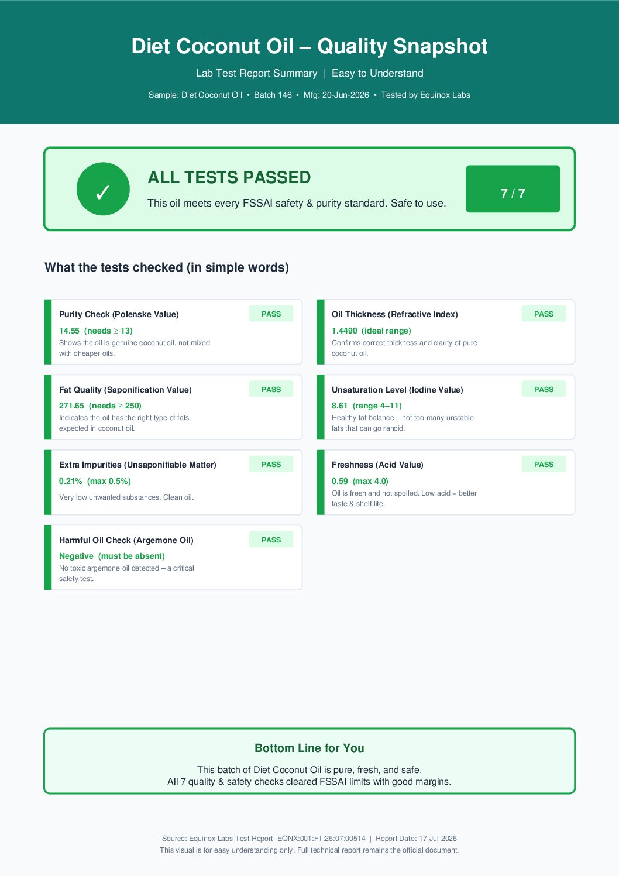Click PASS badge on Purity Check card
Viewport: 619px width, 876px height.
[271, 314]
